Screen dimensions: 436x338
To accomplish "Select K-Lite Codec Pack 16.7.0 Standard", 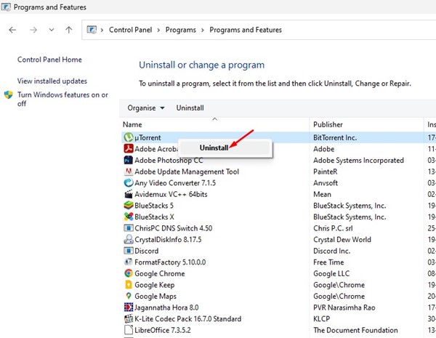I will click(x=188, y=319).
